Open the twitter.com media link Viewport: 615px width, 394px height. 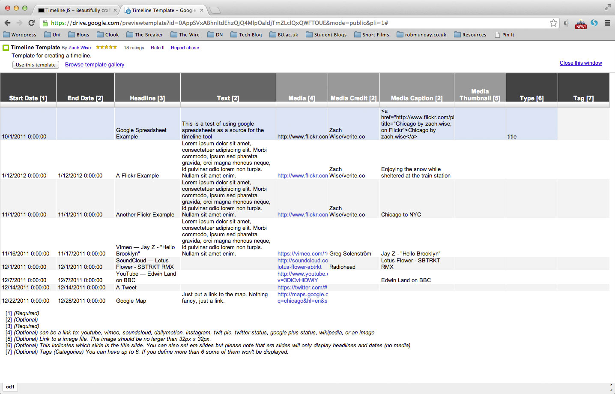tap(302, 287)
